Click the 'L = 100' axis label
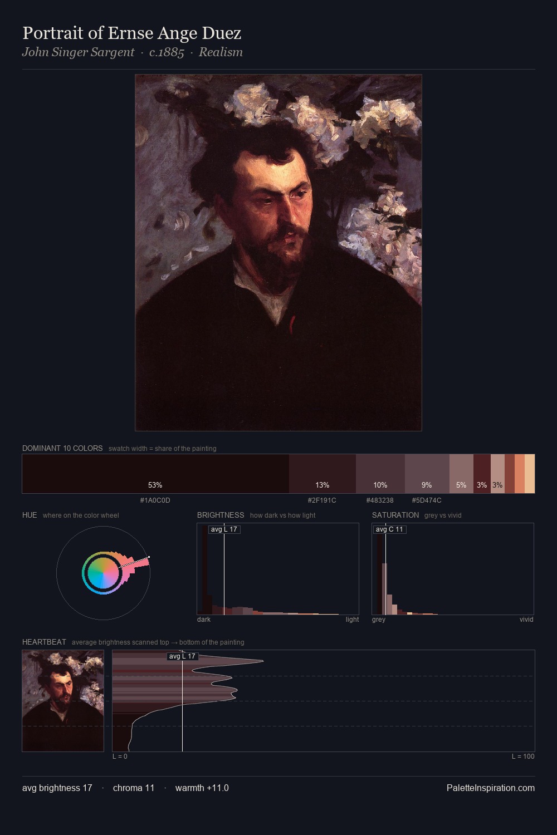Viewport: 557px width, 835px height. coord(523,757)
